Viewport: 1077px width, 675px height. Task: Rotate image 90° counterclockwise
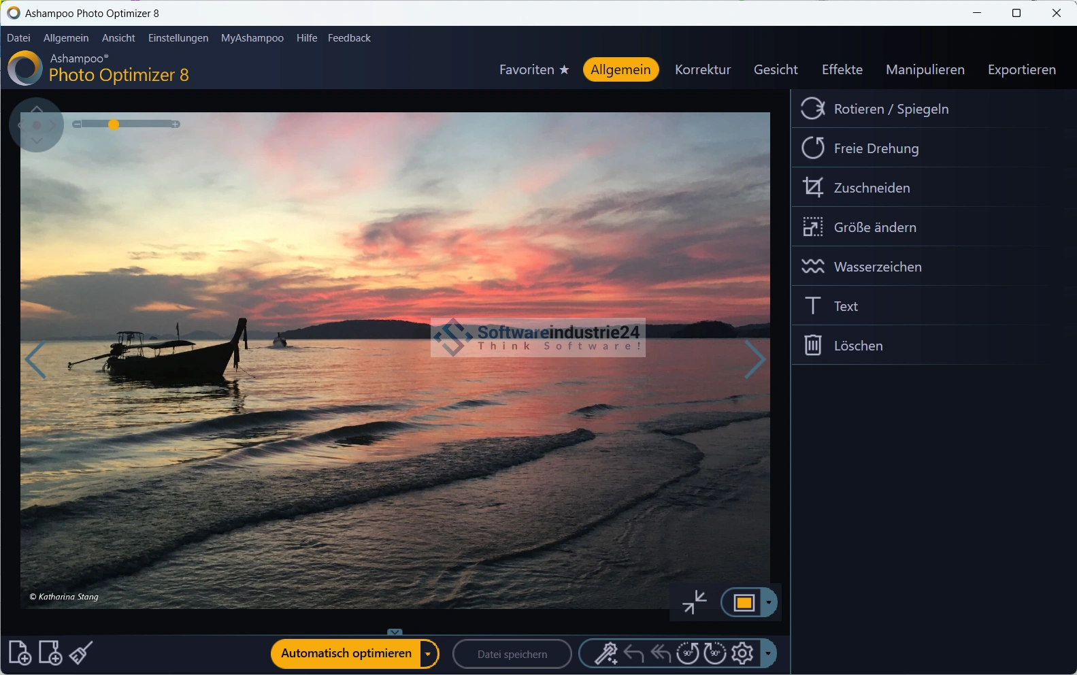(x=687, y=654)
